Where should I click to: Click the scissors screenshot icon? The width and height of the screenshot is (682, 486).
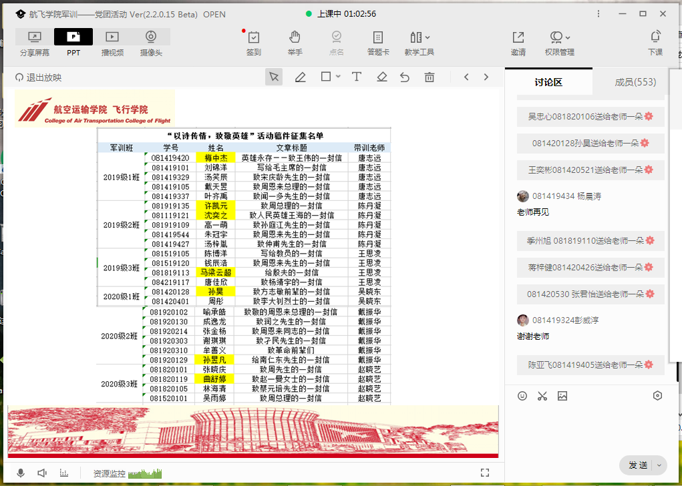coord(542,396)
